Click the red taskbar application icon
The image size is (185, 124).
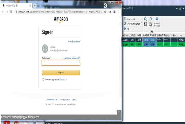pos(6,123)
